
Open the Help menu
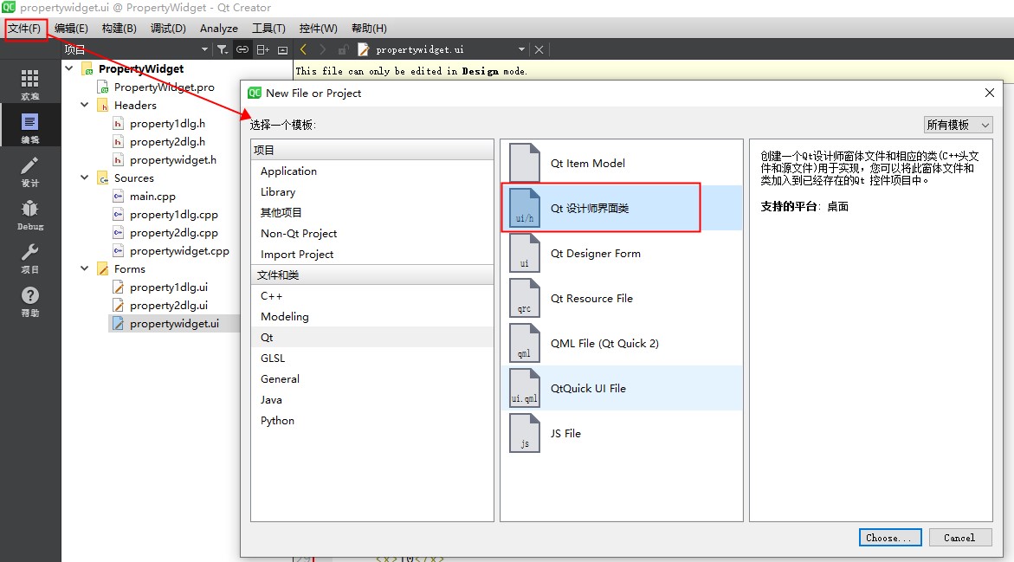[369, 29]
